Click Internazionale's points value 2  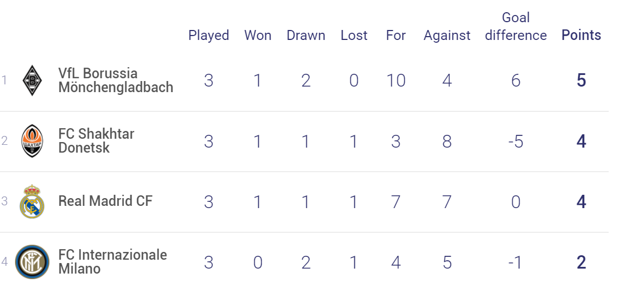(581, 262)
